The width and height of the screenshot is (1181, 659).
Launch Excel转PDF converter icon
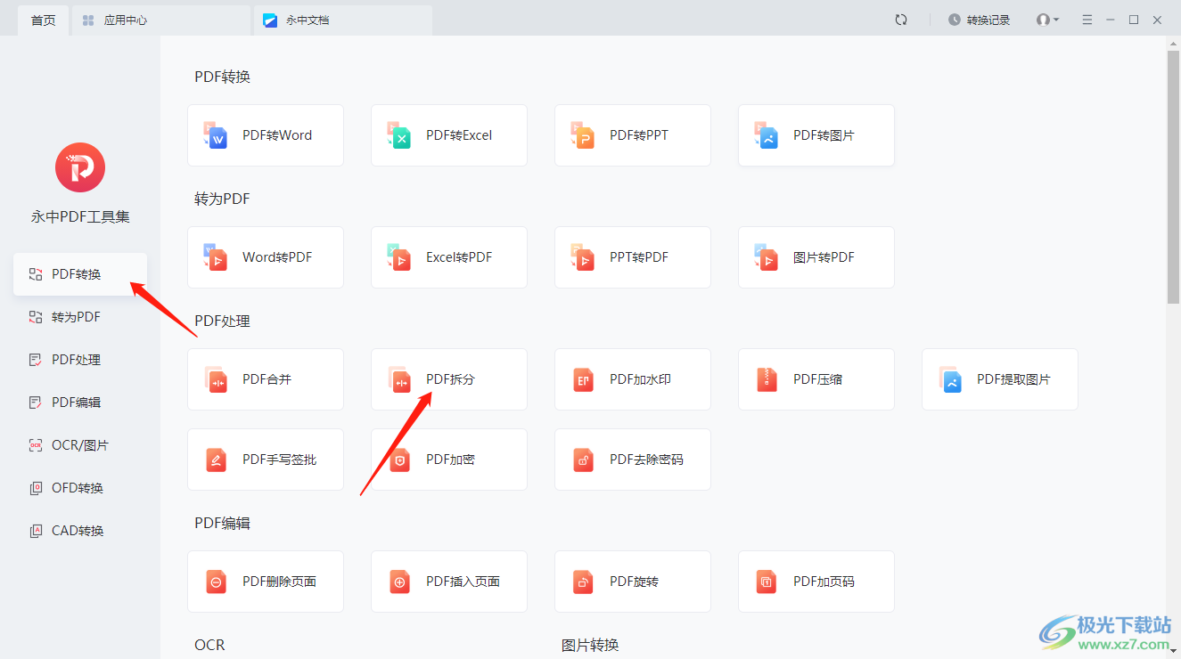[399, 257]
